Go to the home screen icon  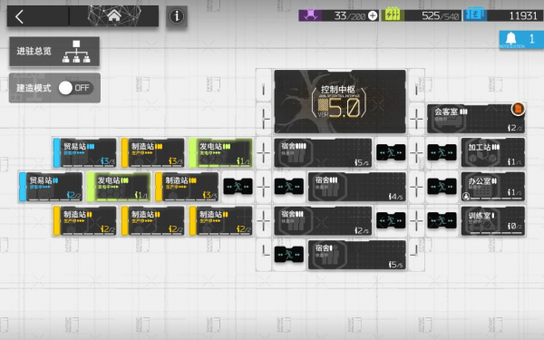coord(114,15)
